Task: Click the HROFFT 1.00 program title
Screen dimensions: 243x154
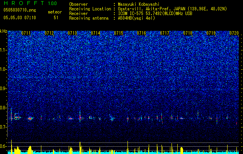Action: click(31, 3)
